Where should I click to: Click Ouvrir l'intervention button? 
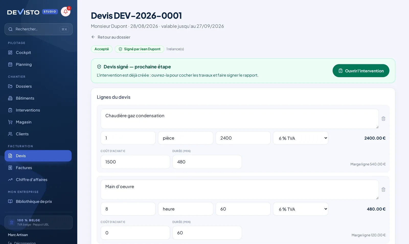[x=361, y=71]
